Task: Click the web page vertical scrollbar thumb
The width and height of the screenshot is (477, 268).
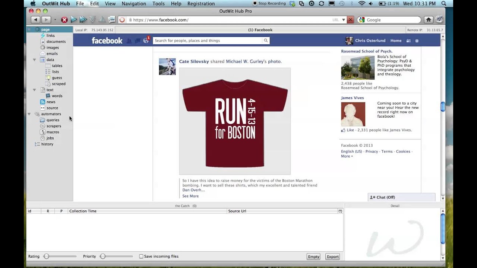Action: click(x=443, y=107)
